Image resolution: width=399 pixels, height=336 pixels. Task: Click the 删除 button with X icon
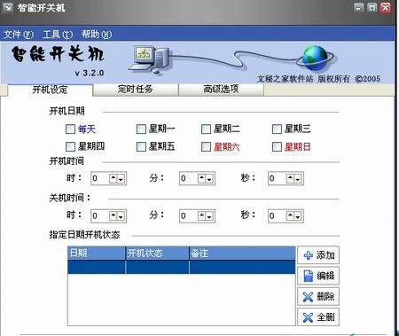(318, 296)
